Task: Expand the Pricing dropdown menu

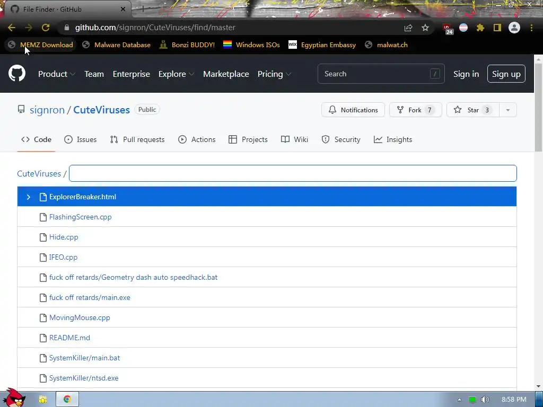Action: pos(274,74)
